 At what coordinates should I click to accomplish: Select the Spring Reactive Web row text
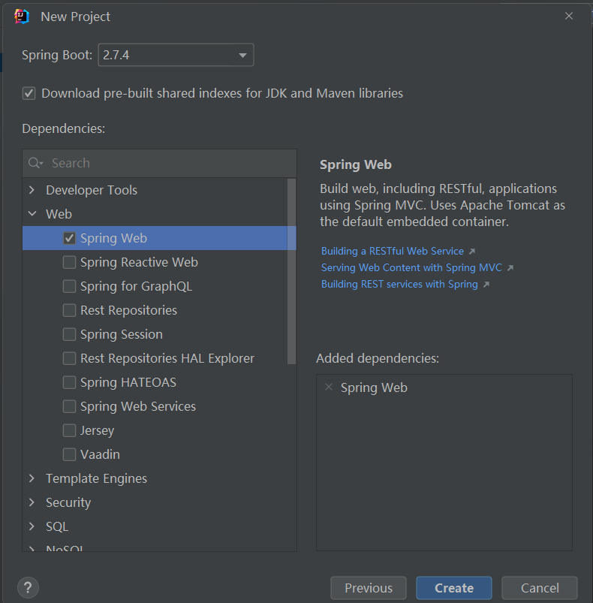(x=139, y=262)
